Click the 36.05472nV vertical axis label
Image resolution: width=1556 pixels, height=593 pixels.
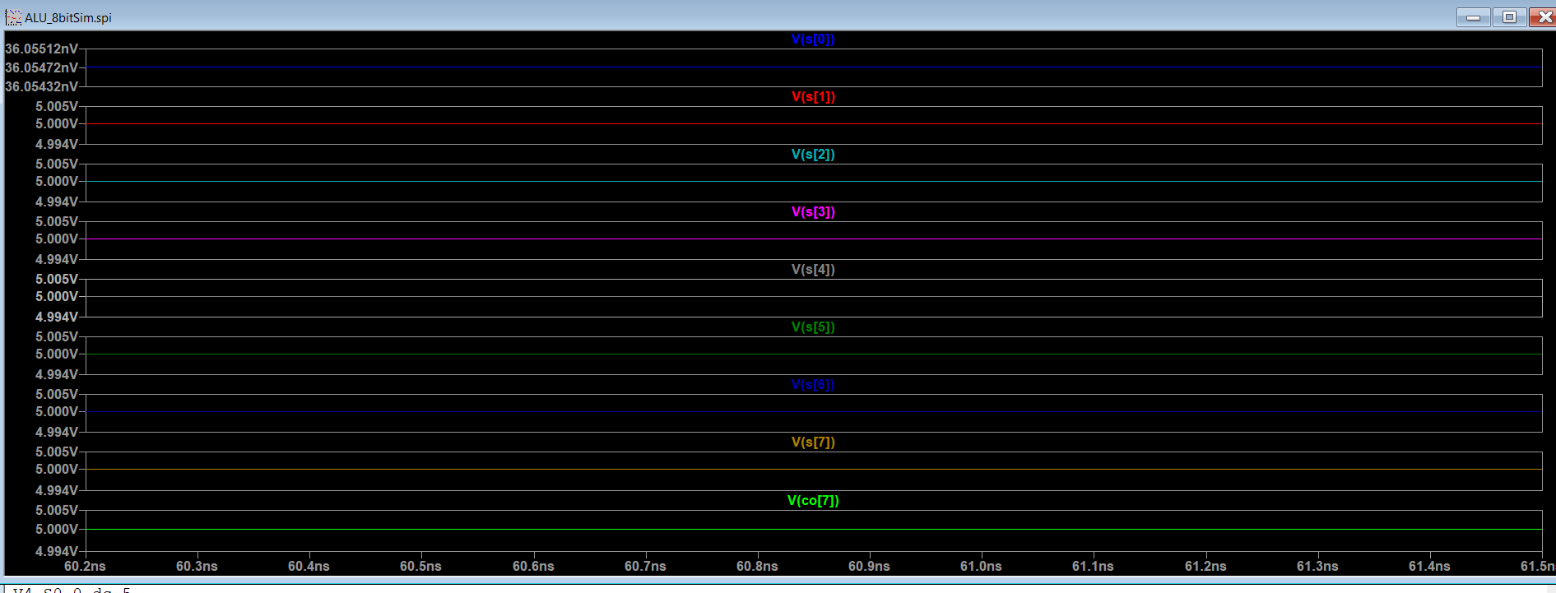coord(41,68)
